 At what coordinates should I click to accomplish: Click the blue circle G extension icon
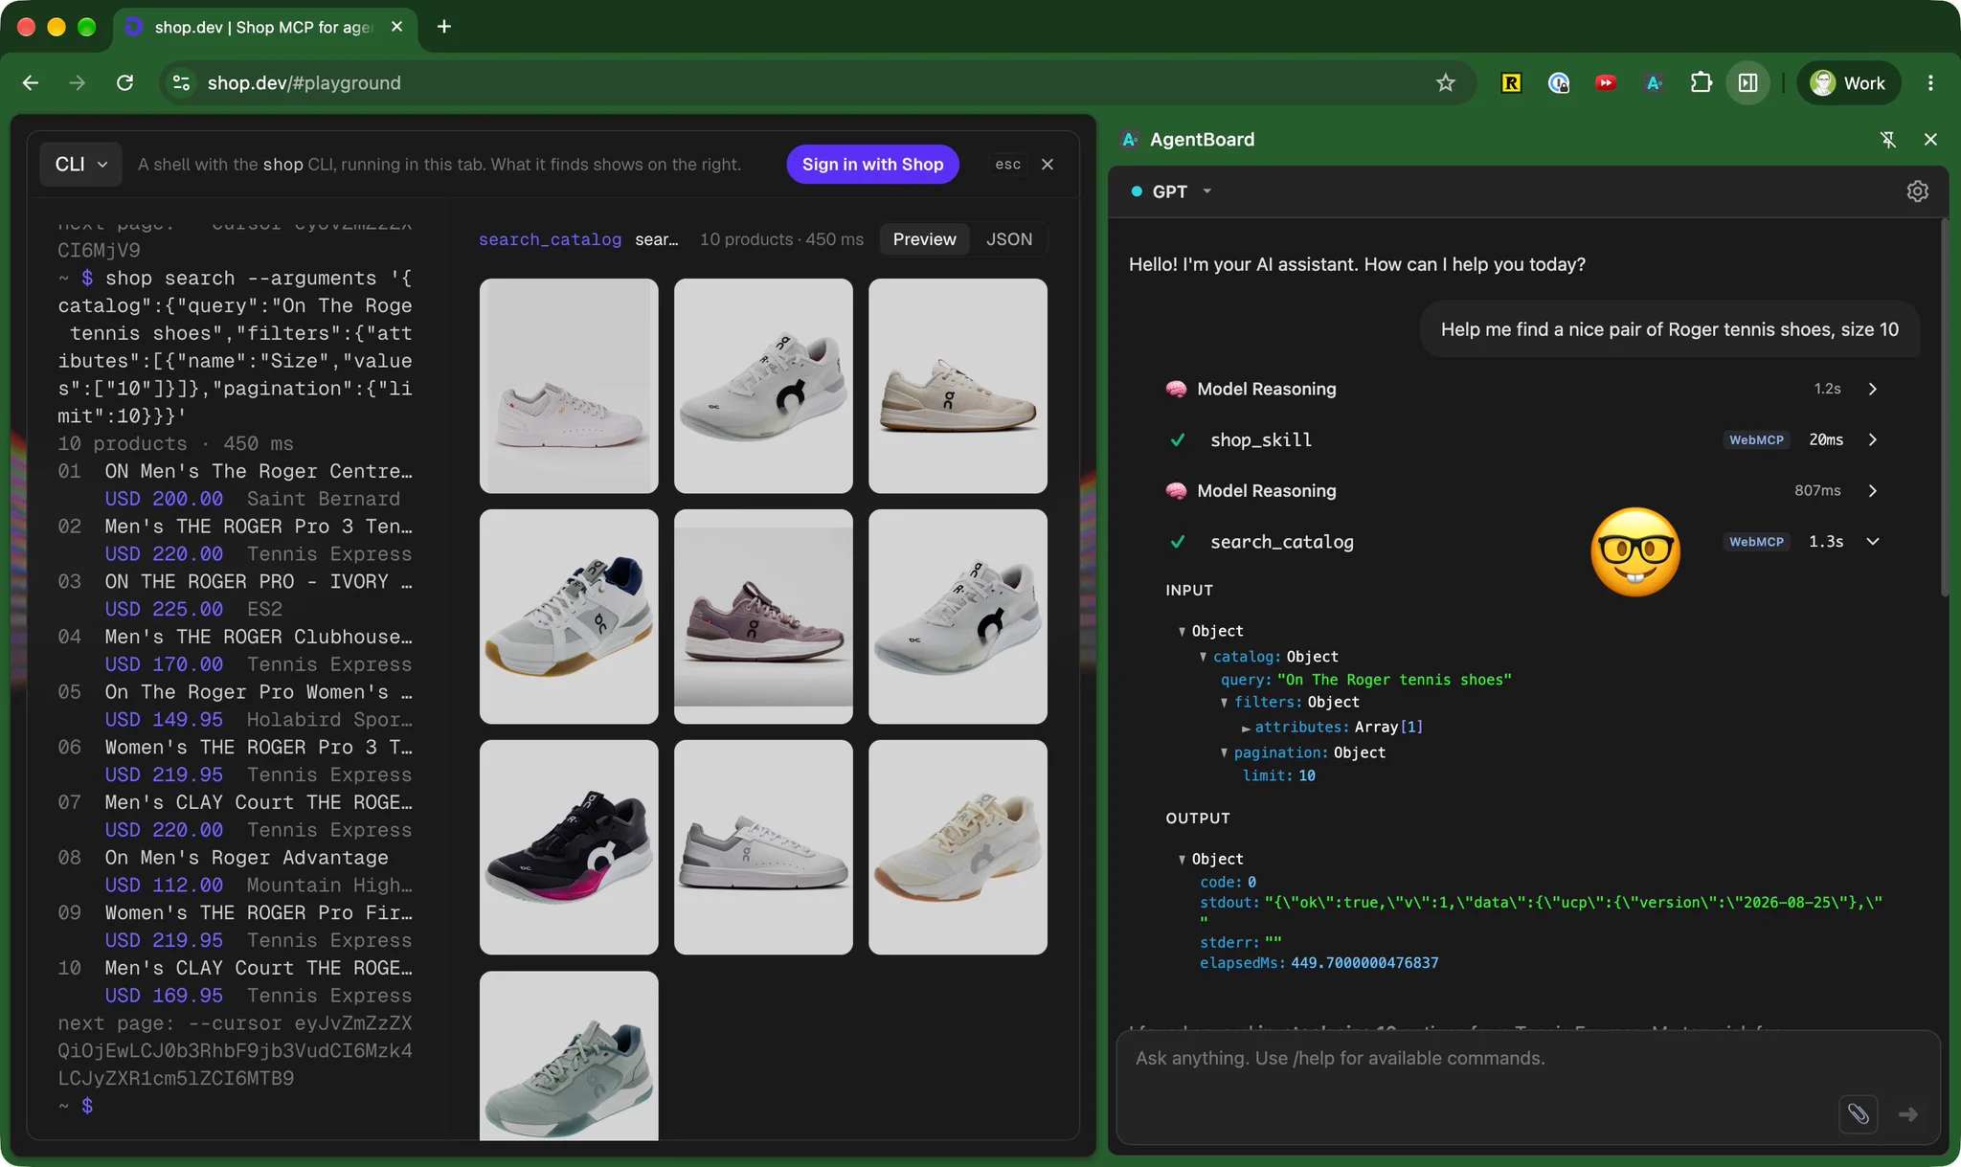tap(1559, 83)
